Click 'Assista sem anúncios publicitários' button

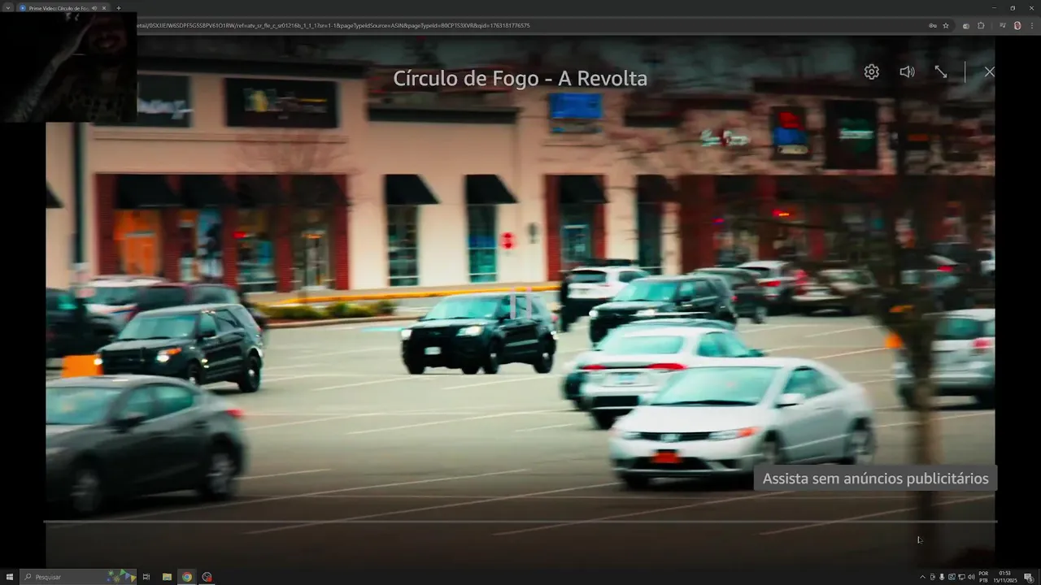click(x=875, y=479)
